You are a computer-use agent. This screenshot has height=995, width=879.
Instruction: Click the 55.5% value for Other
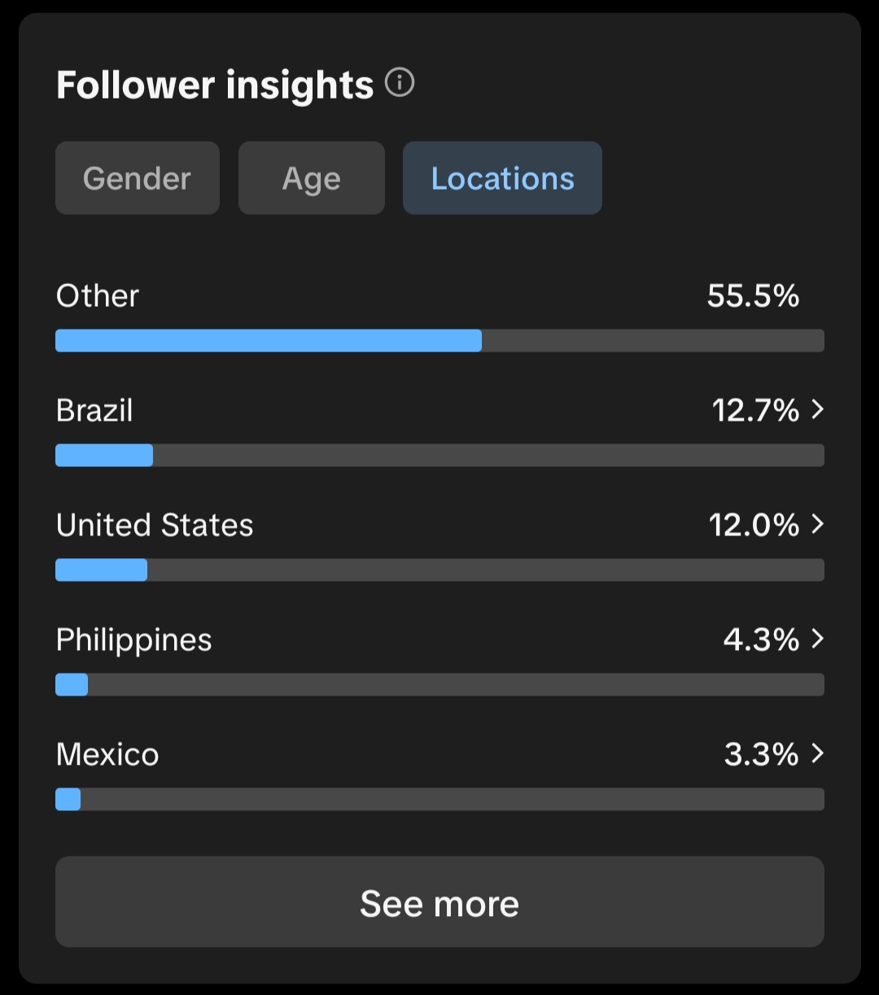(x=753, y=296)
